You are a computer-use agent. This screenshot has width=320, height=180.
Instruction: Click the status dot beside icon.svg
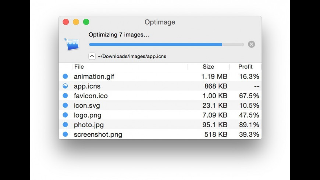click(x=65, y=105)
